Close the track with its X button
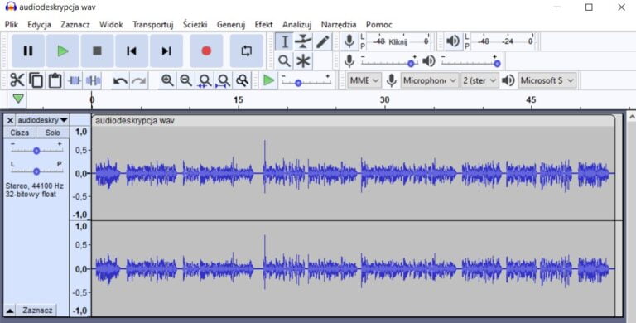Screen dimensions: 636x323 pos(11,121)
